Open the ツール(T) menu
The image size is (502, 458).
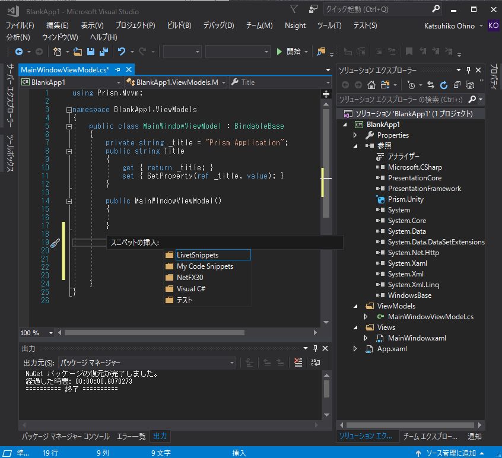[x=329, y=26]
